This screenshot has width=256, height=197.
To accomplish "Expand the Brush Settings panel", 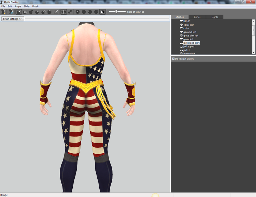I will pos(13,19).
